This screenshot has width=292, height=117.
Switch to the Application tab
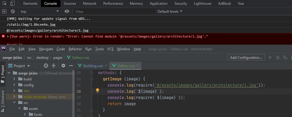[x=159, y=4]
